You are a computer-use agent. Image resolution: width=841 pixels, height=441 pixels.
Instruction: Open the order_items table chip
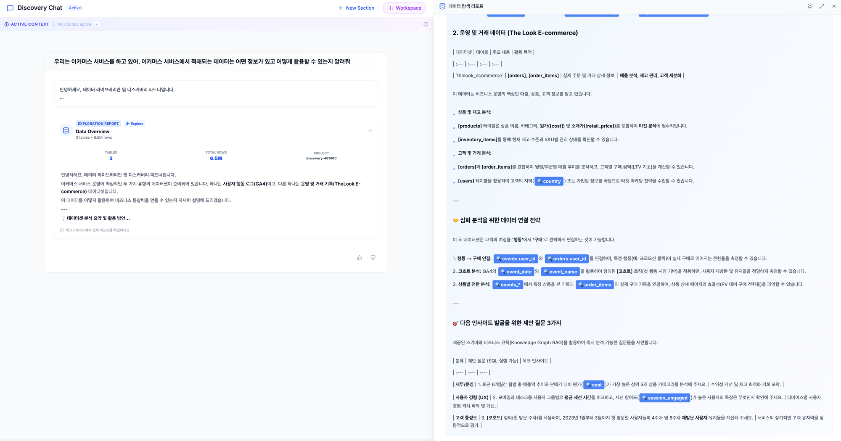coord(594,285)
